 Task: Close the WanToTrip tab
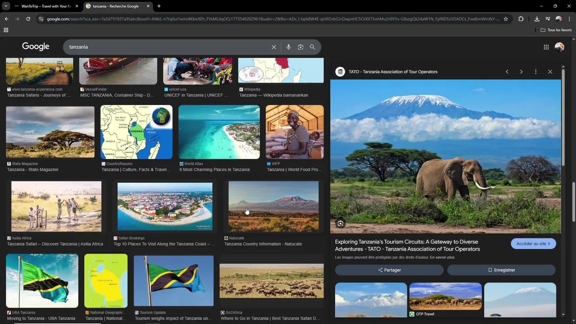coord(76,6)
